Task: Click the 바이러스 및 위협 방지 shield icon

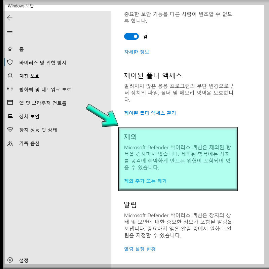Action: click(10, 63)
